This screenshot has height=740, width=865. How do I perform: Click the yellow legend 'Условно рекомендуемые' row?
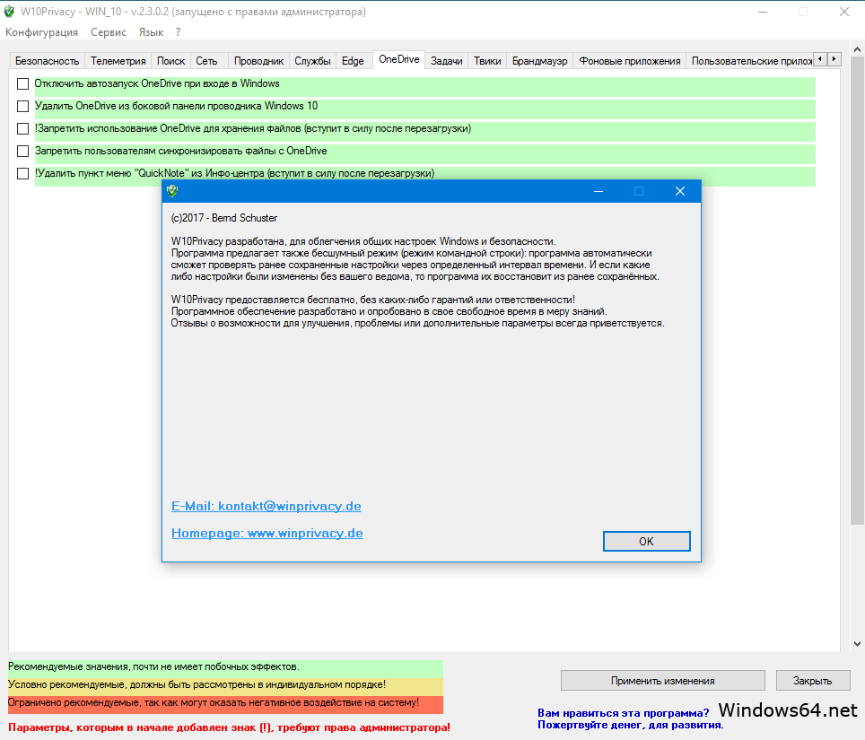click(x=225, y=685)
